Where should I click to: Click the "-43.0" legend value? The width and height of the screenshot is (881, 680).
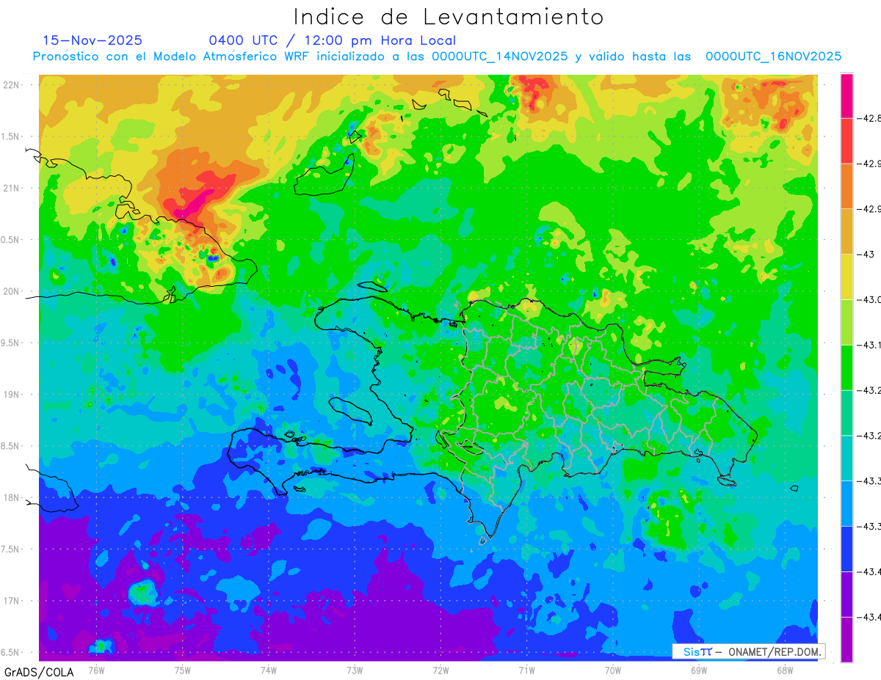(x=869, y=299)
